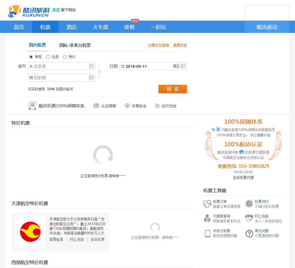
Task: Click the 手机订机票 phone icon
Action: (207, 234)
